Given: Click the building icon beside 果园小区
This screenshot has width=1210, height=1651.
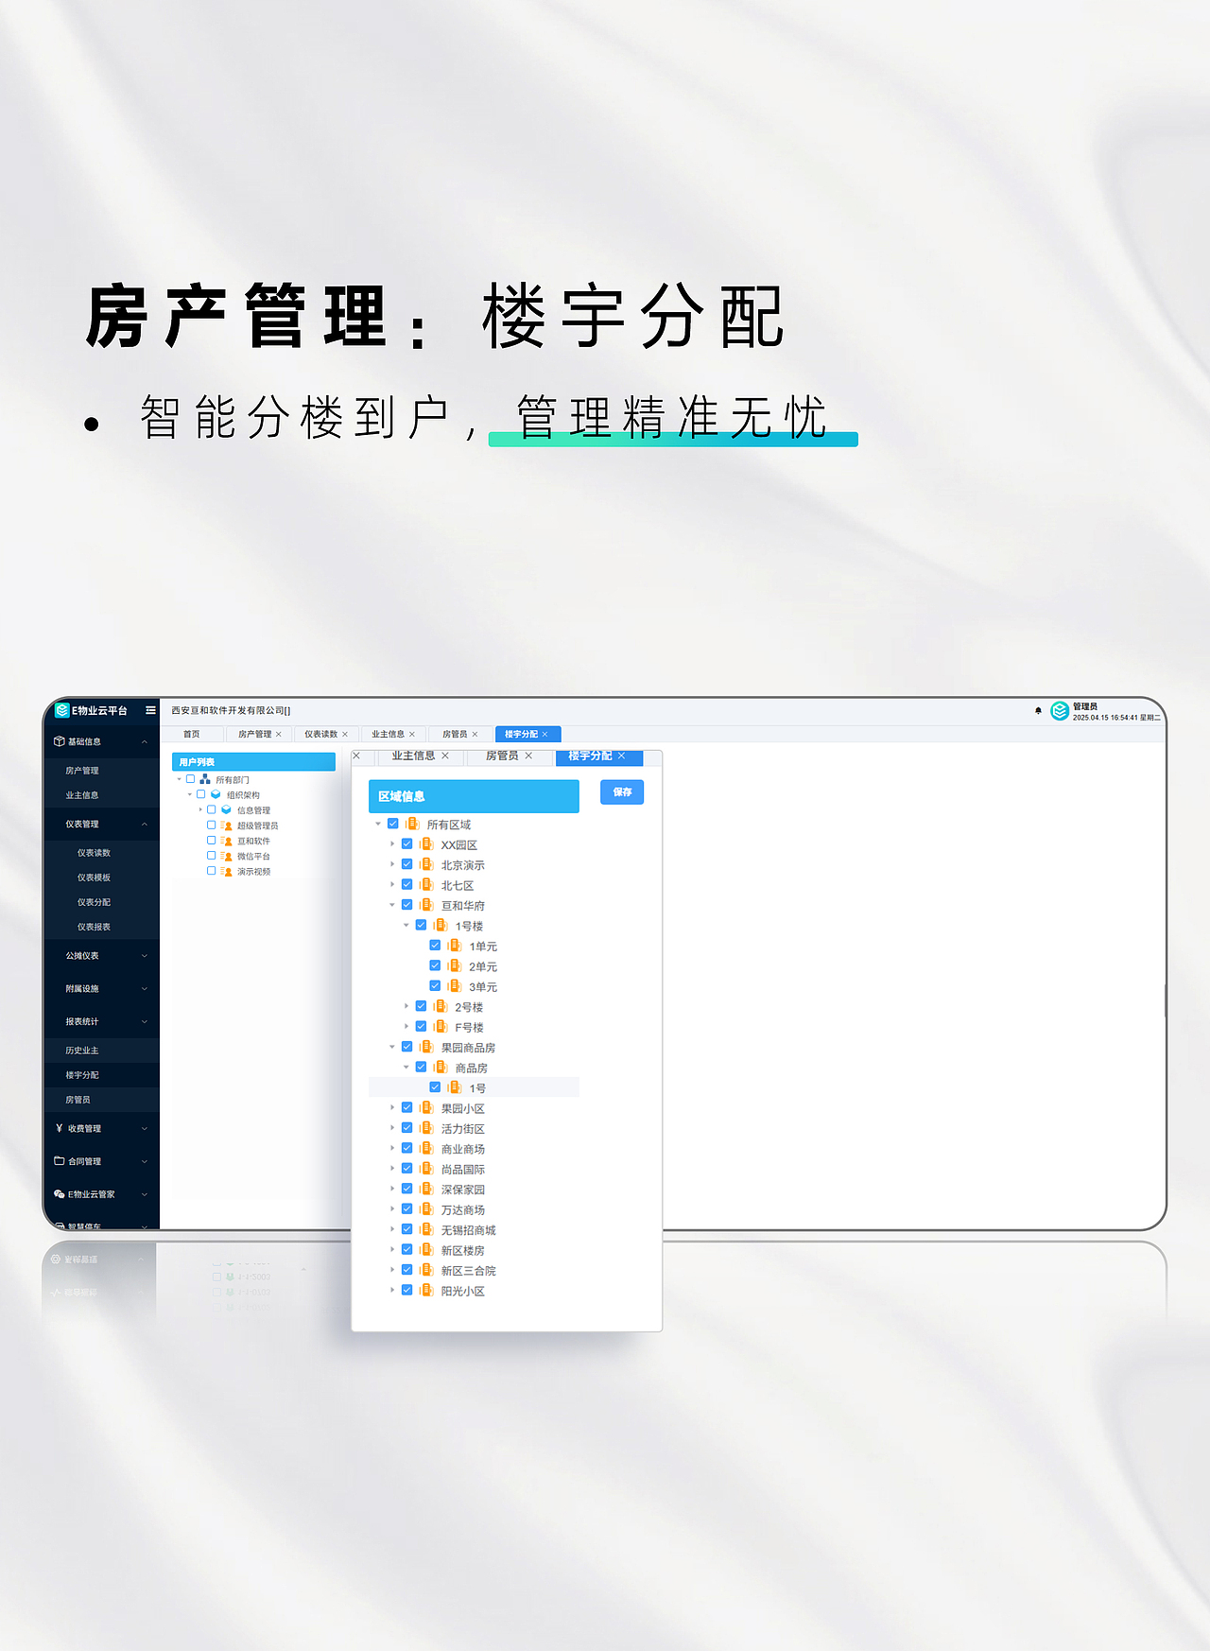Looking at the screenshot, I should tap(426, 1107).
